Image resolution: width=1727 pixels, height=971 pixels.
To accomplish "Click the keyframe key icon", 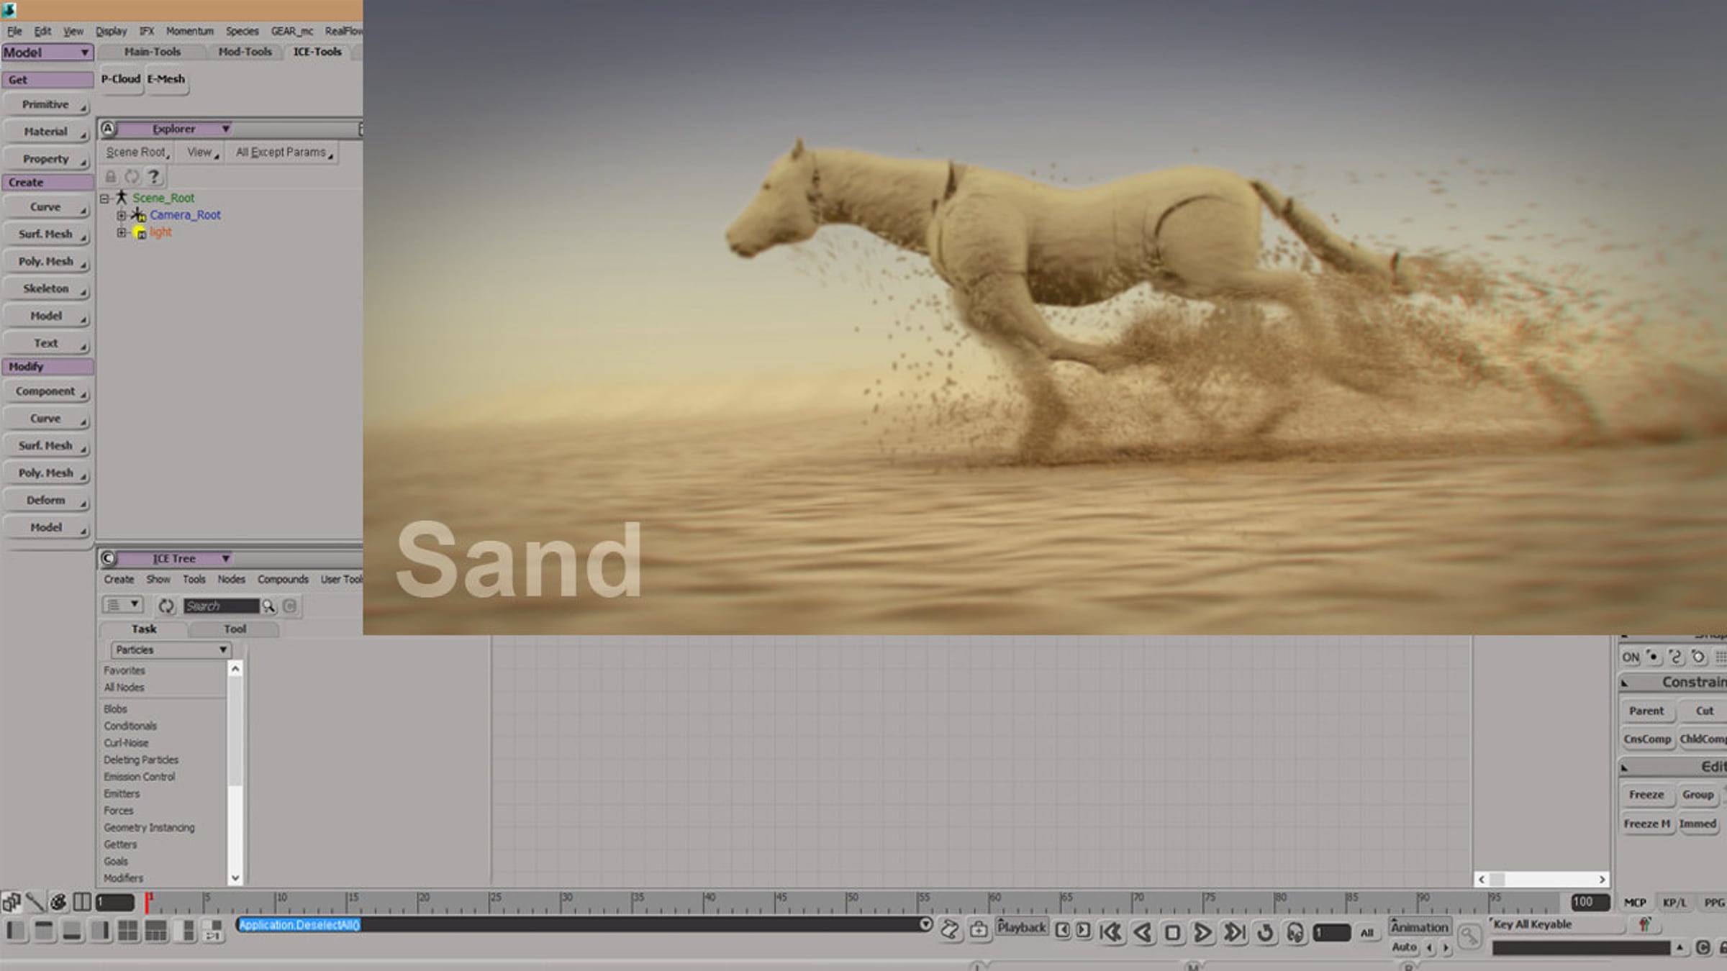I will 1469,936.
